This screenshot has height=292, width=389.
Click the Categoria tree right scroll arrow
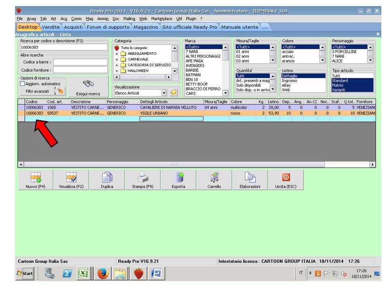tap(169, 77)
